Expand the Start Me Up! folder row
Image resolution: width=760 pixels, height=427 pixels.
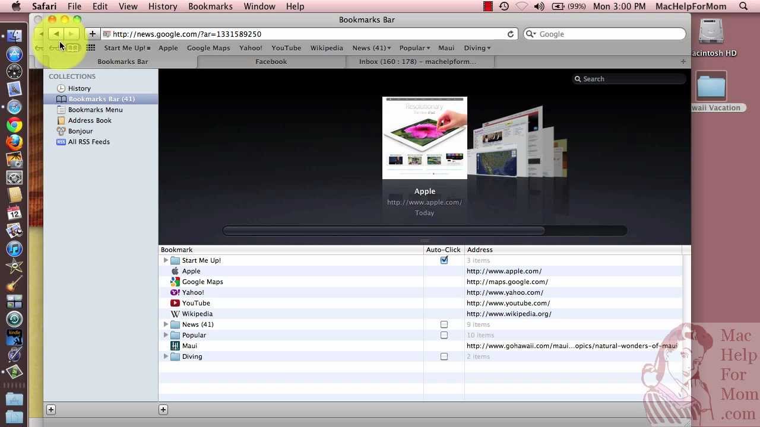166,260
